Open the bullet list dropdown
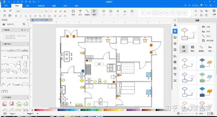 click(49, 16)
